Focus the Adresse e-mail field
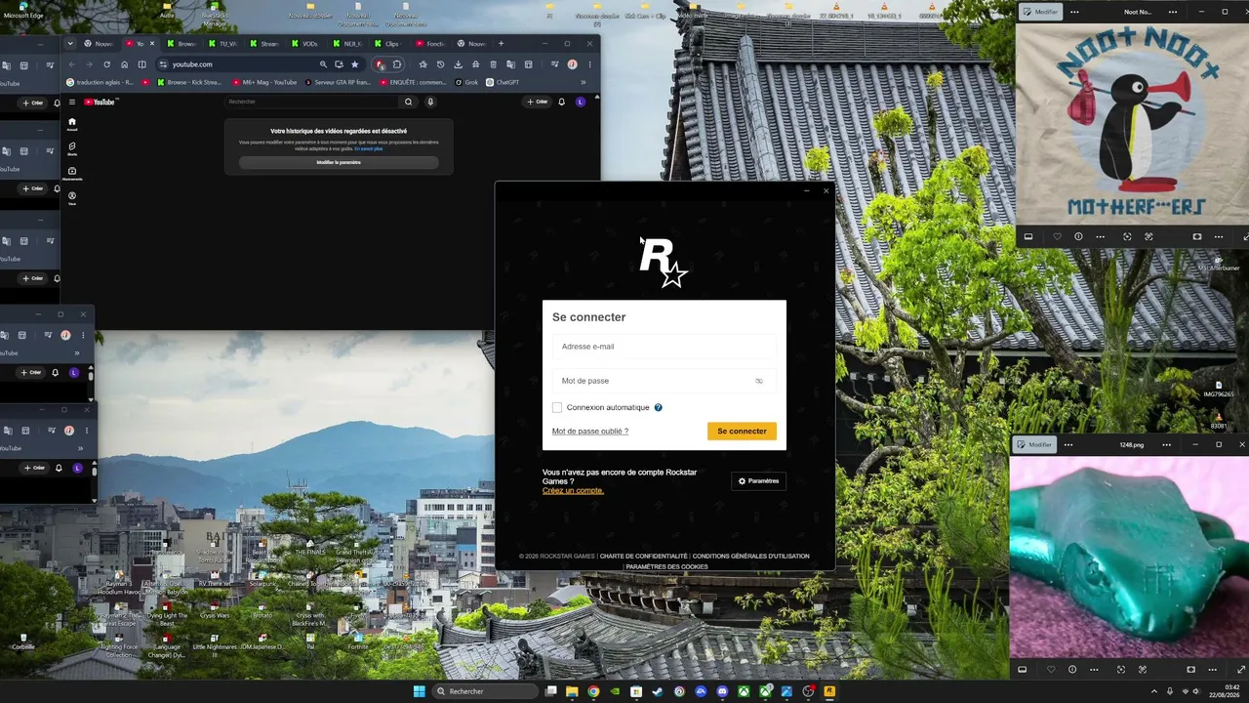Image resolution: width=1249 pixels, height=703 pixels. tap(664, 347)
